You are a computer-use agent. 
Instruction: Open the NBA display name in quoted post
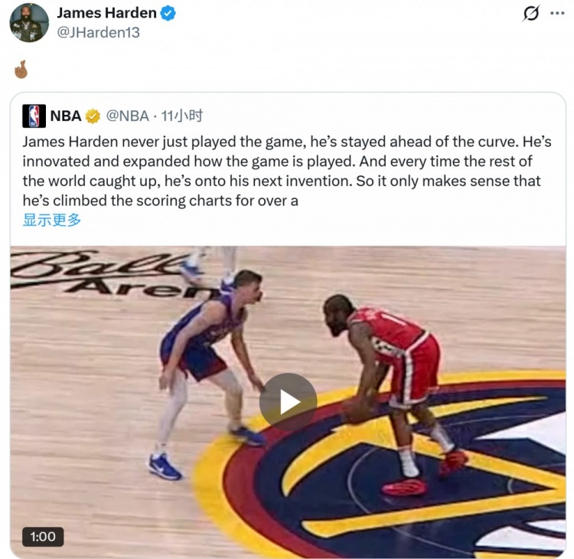[66, 116]
